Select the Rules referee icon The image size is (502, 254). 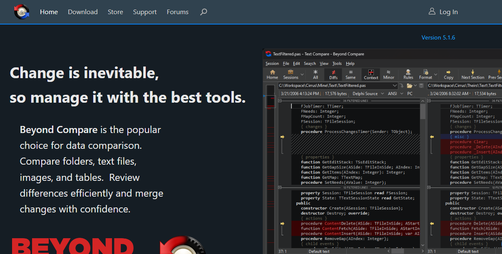coord(408,74)
